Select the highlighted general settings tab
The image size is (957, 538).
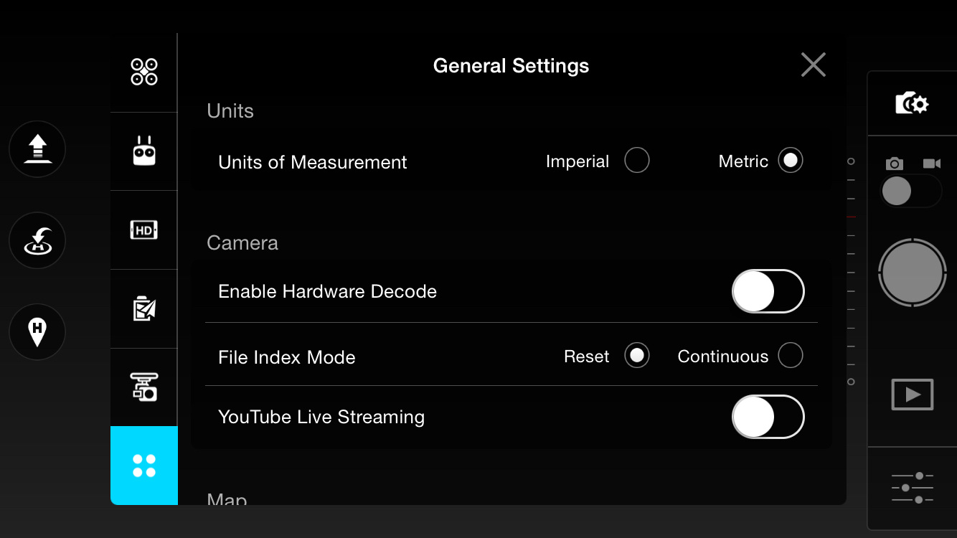pyautogui.click(x=144, y=466)
